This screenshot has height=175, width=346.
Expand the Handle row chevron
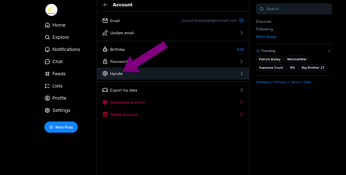241,74
